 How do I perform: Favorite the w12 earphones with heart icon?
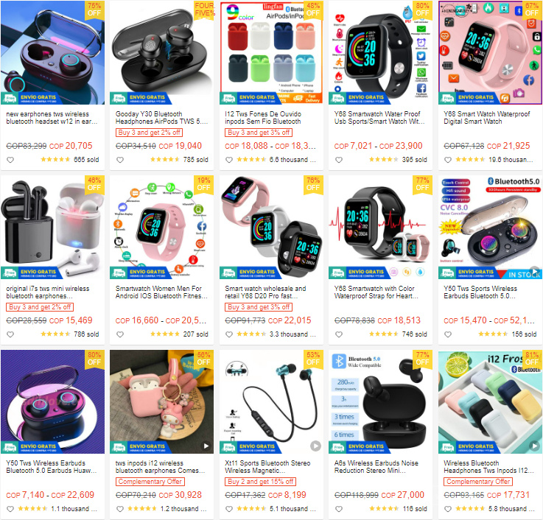[10, 160]
